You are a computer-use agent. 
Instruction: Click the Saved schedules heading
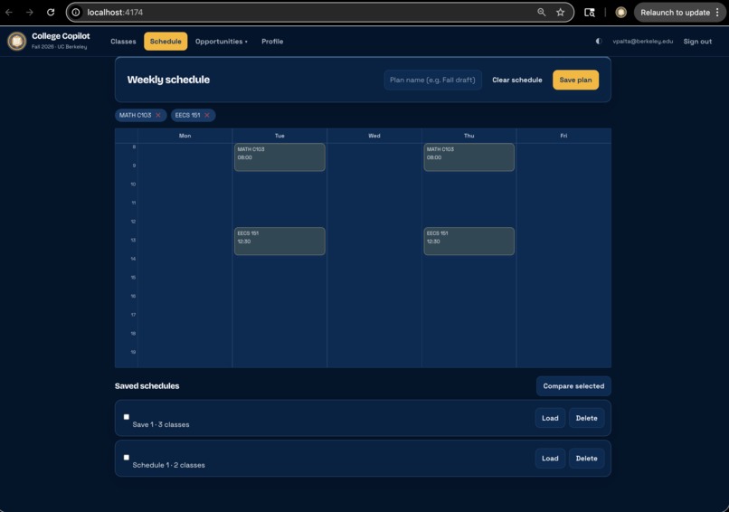point(147,386)
